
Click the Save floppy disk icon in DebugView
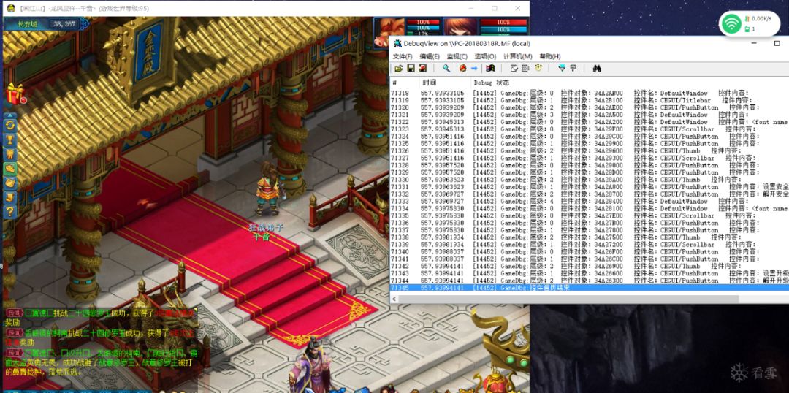point(411,69)
